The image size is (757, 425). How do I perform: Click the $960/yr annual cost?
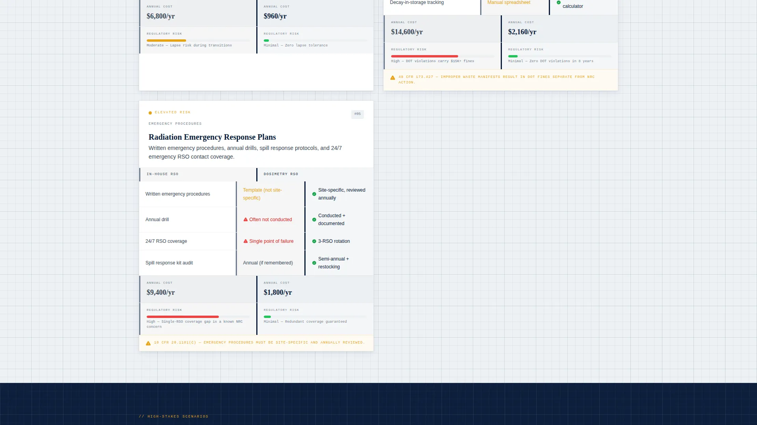click(275, 16)
